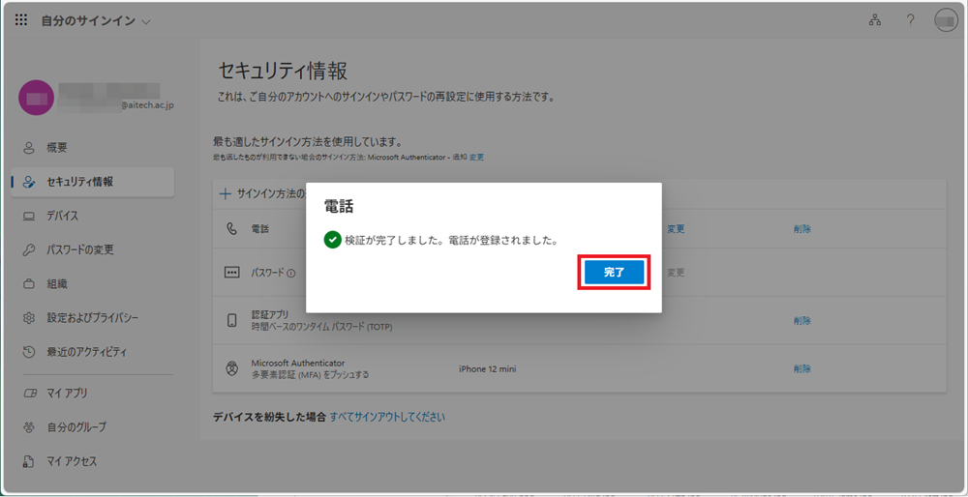Open the organization chart icon in header
The image size is (968, 497).
875,20
